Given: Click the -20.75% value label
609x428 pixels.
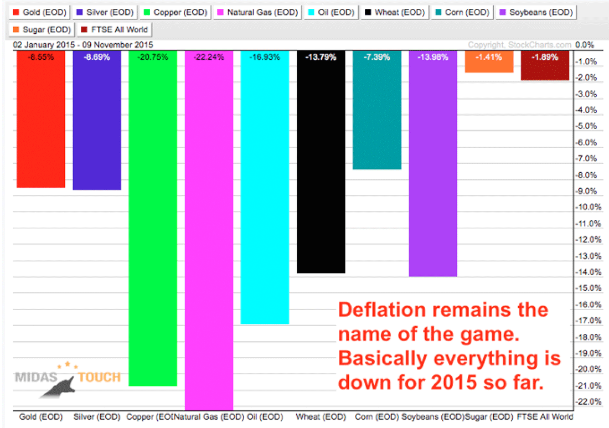Looking at the screenshot, I should [153, 57].
